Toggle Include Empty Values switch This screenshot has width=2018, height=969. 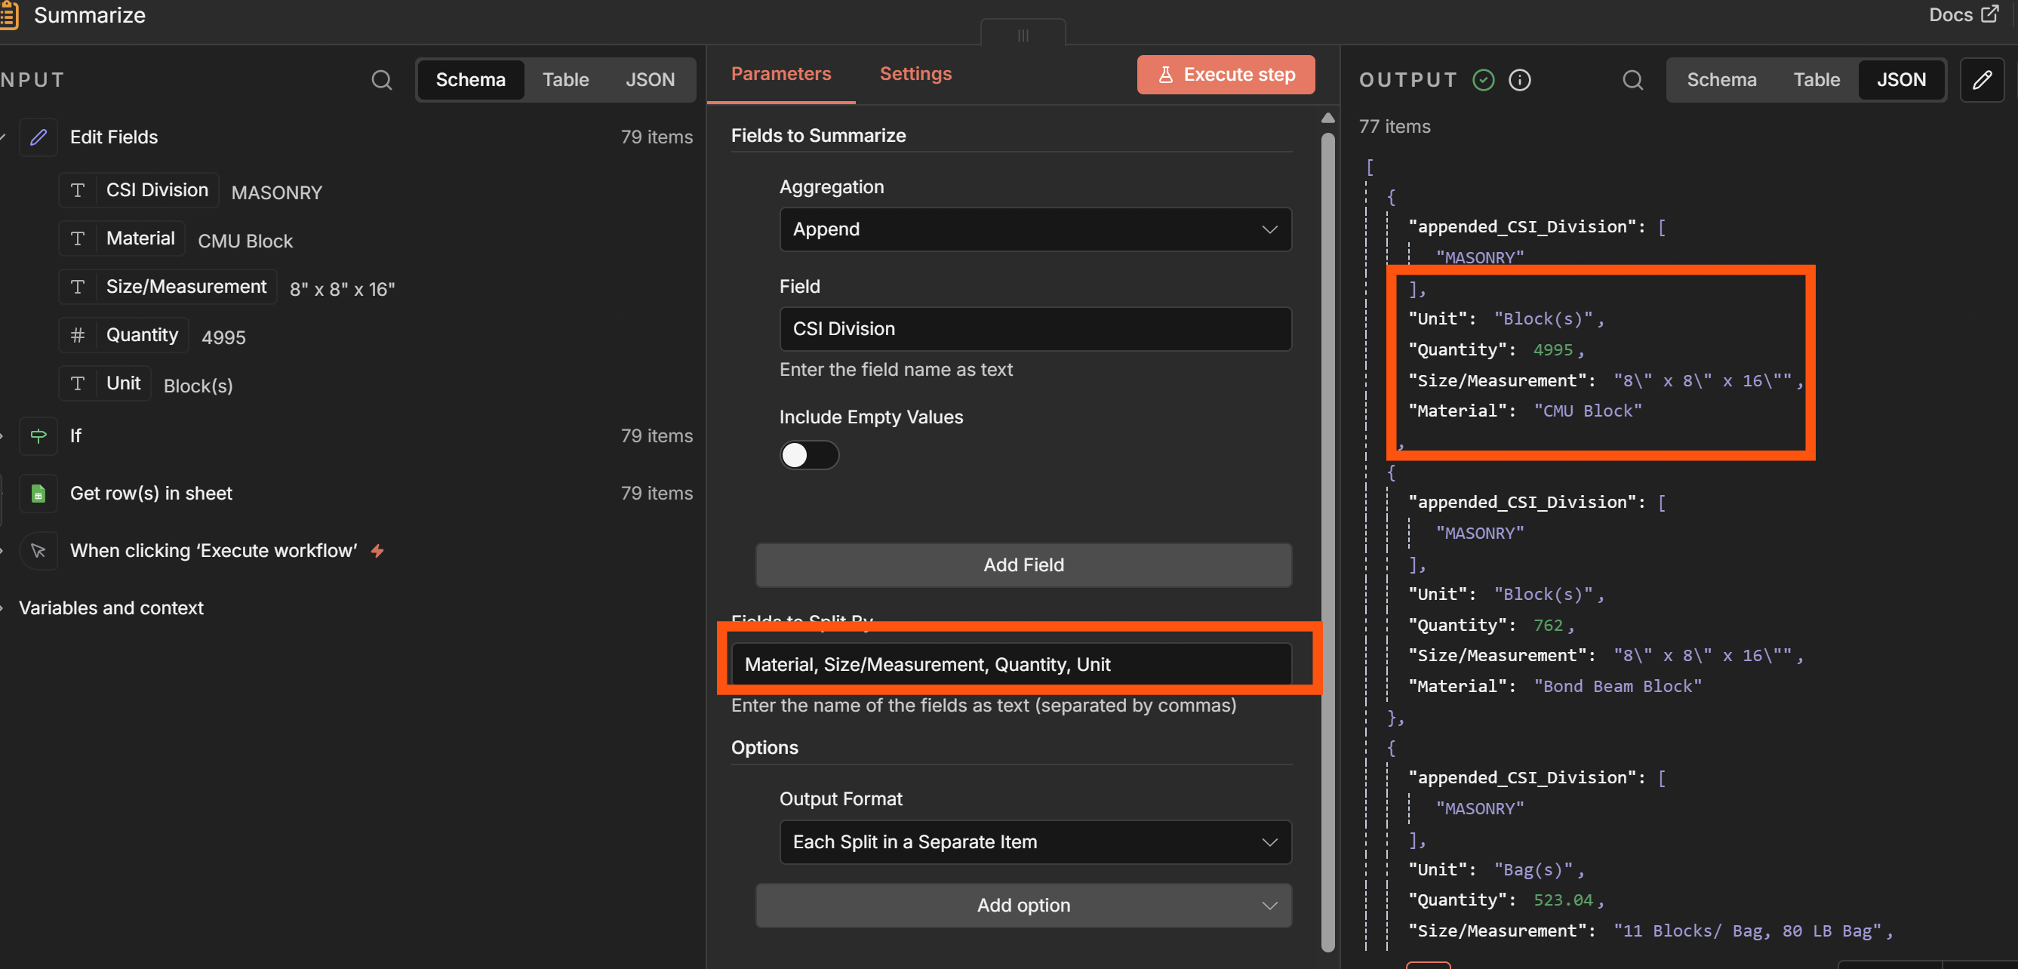point(808,455)
